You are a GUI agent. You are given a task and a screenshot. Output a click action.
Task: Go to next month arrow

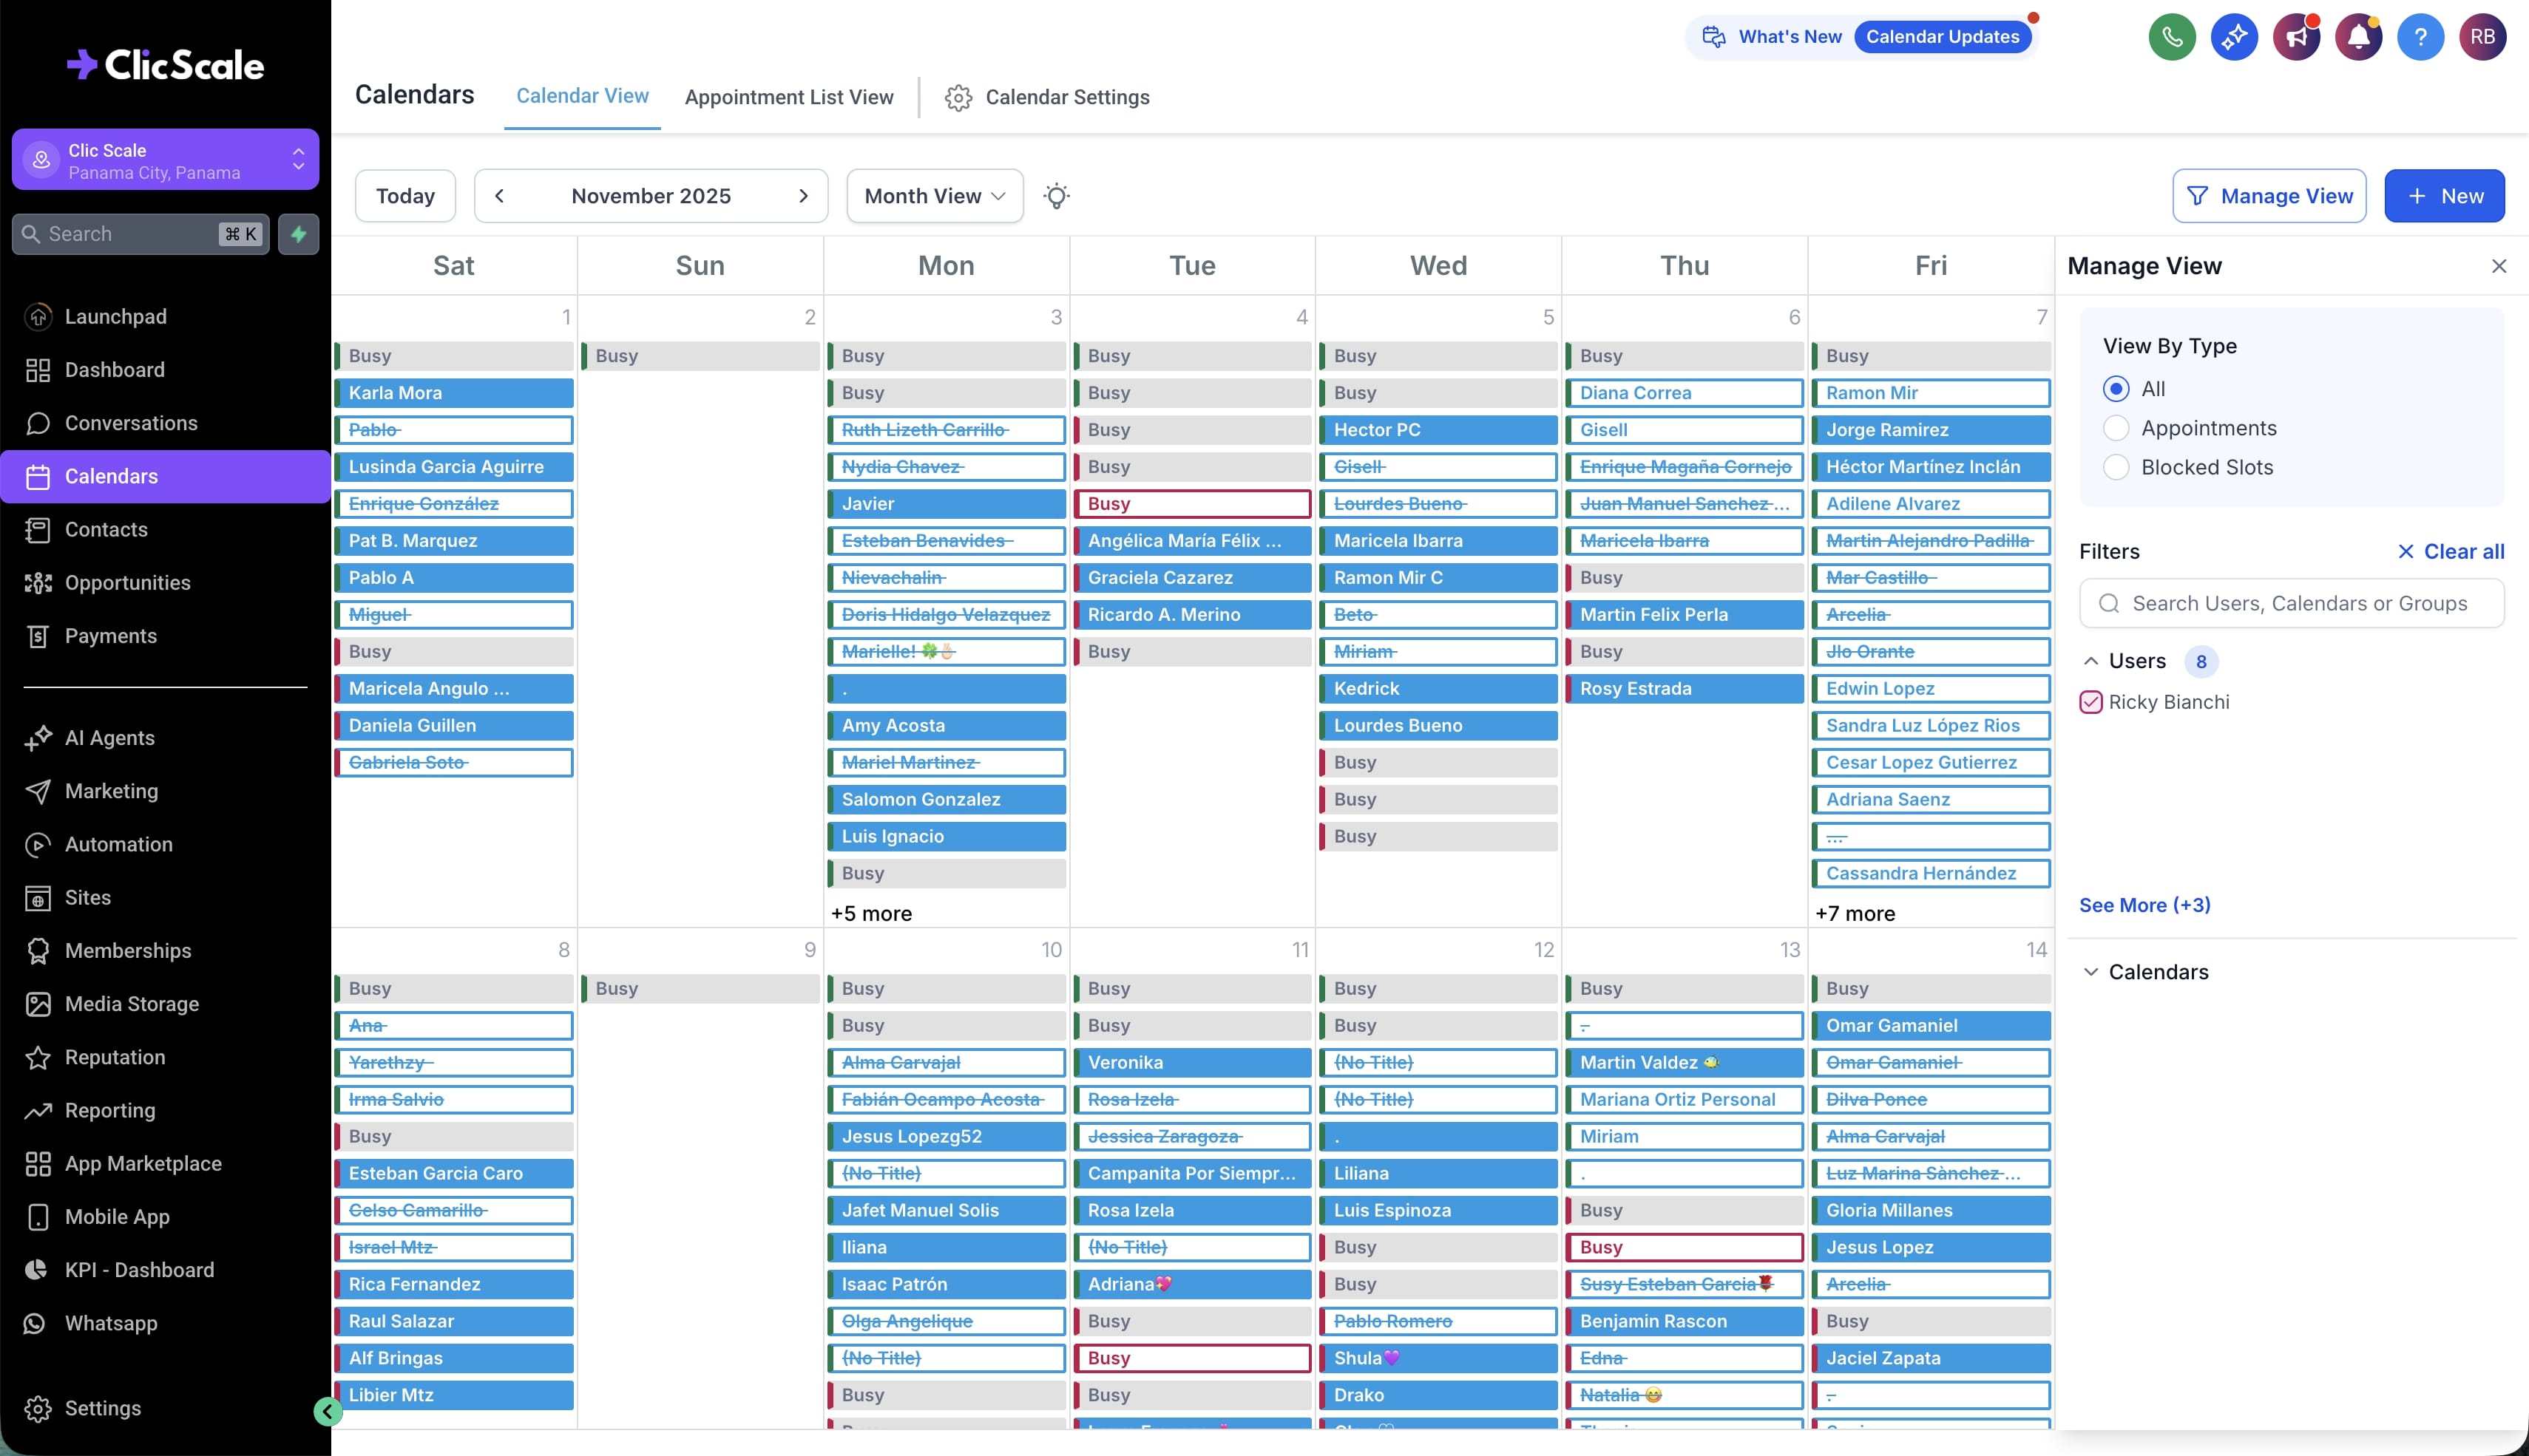pyautogui.click(x=802, y=196)
